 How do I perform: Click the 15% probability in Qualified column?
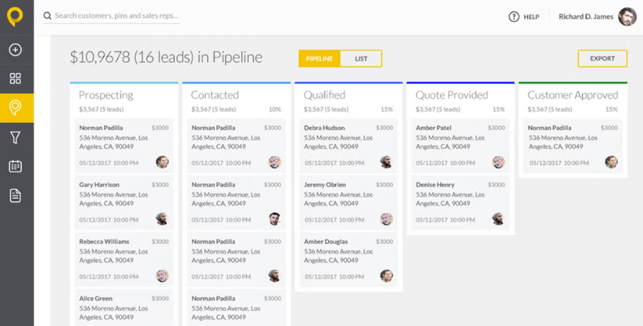pyautogui.click(x=386, y=109)
